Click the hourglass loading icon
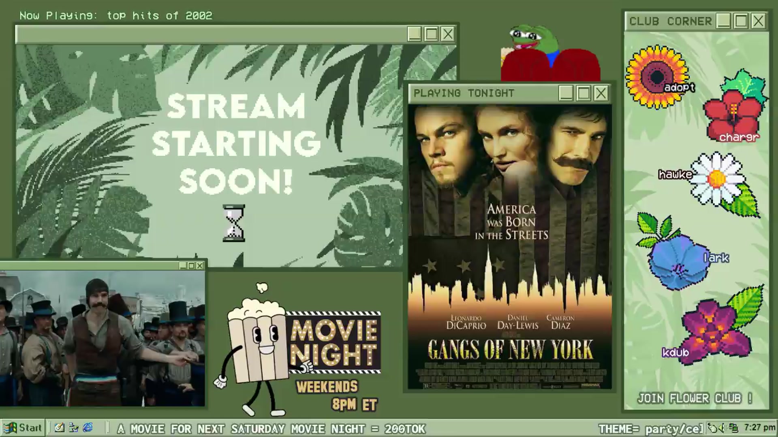This screenshot has height=437, width=778. [x=234, y=223]
